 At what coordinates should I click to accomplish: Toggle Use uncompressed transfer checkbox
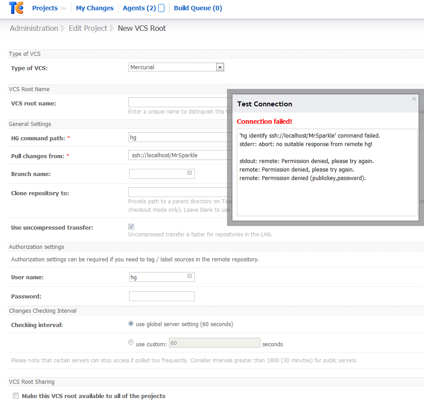coord(131,227)
